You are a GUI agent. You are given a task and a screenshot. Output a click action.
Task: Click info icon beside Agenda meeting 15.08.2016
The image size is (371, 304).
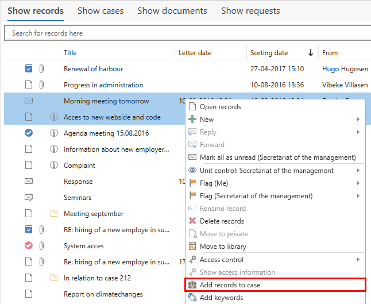[x=54, y=133]
